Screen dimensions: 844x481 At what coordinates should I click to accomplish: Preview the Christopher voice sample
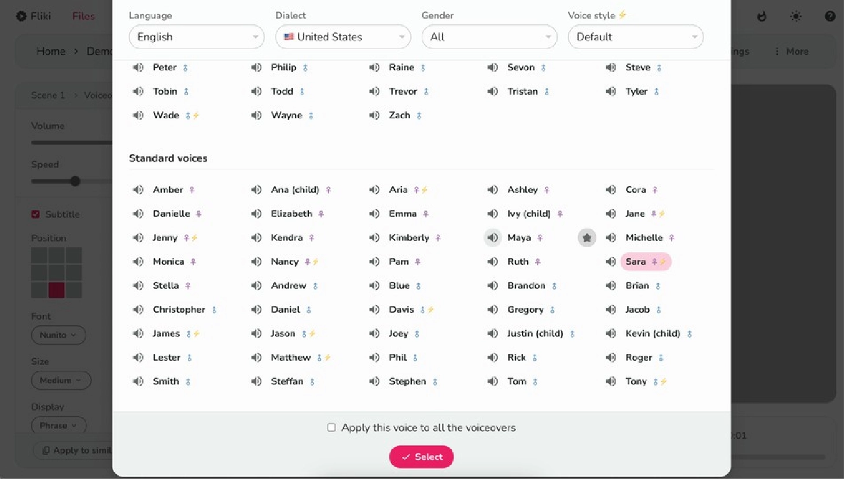138,310
